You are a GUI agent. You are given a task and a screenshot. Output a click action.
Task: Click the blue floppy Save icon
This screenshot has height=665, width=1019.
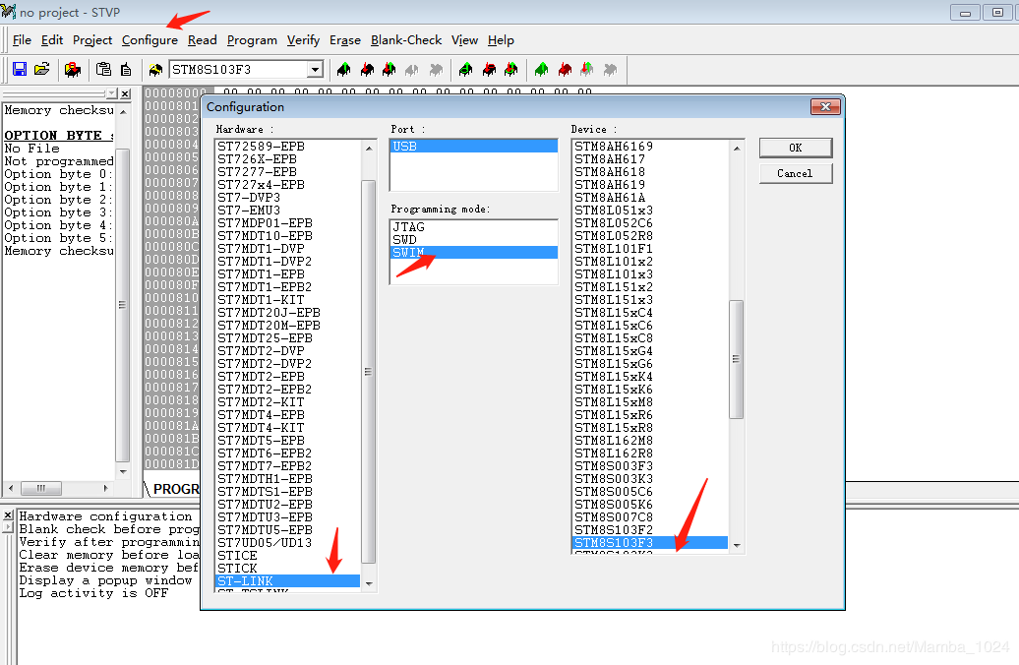click(x=20, y=69)
